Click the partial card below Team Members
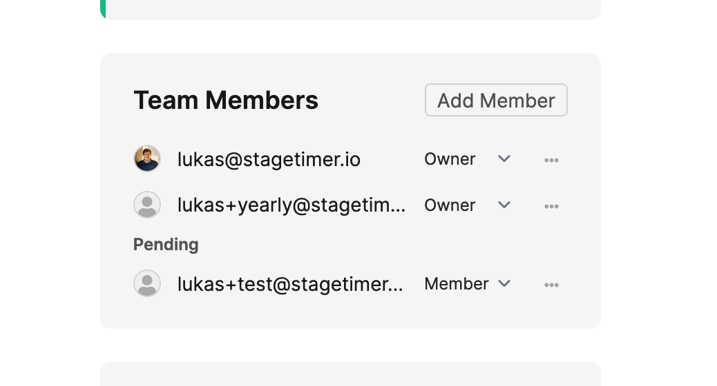Viewport: 717px width, 386px height. click(x=350, y=375)
